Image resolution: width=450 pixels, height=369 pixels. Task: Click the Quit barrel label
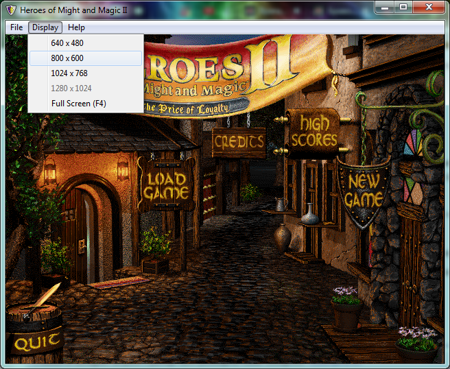[x=36, y=342]
